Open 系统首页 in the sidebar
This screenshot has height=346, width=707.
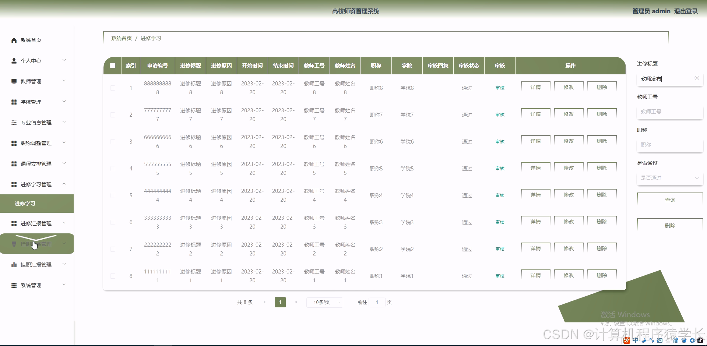37,40
